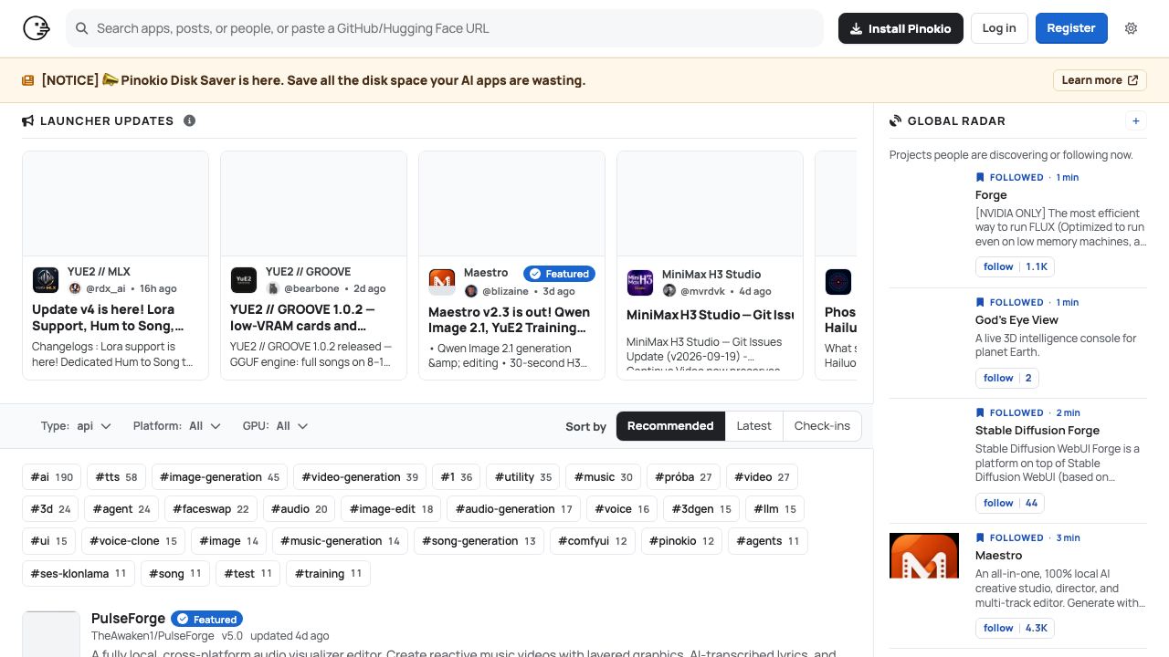The height and width of the screenshot is (657, 1169).
Task: Filter by the #video-generation tag
Action: pos(360,477)
